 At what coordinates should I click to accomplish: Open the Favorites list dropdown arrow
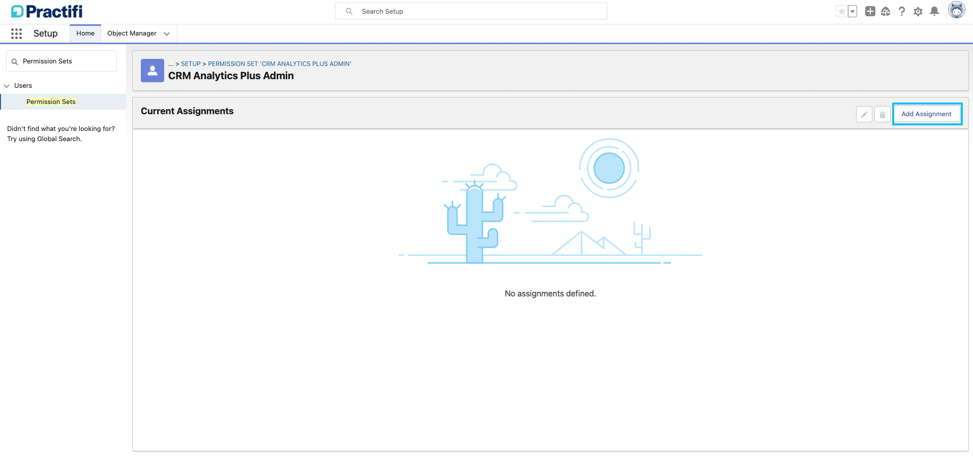tap(853, 11)
